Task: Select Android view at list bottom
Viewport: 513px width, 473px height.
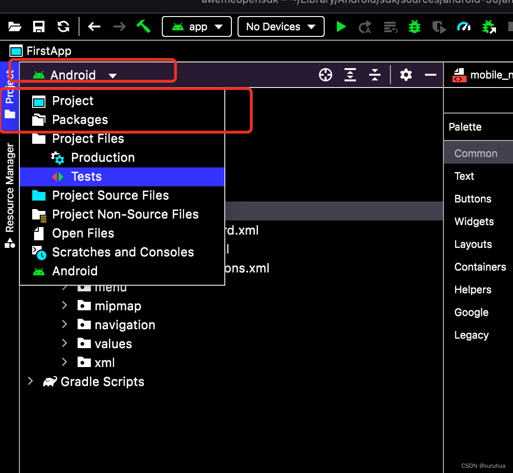Action: tap(122, 271)
